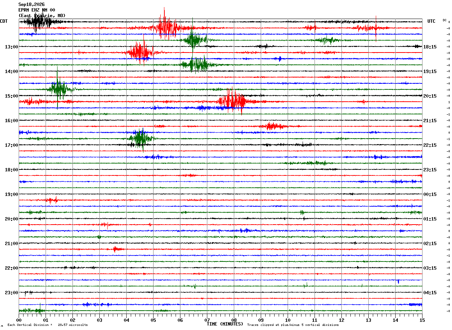Viewport: 452px width, 330px height.
Task: Click the minute 15 tick label on axis
Action: (422, 320)
